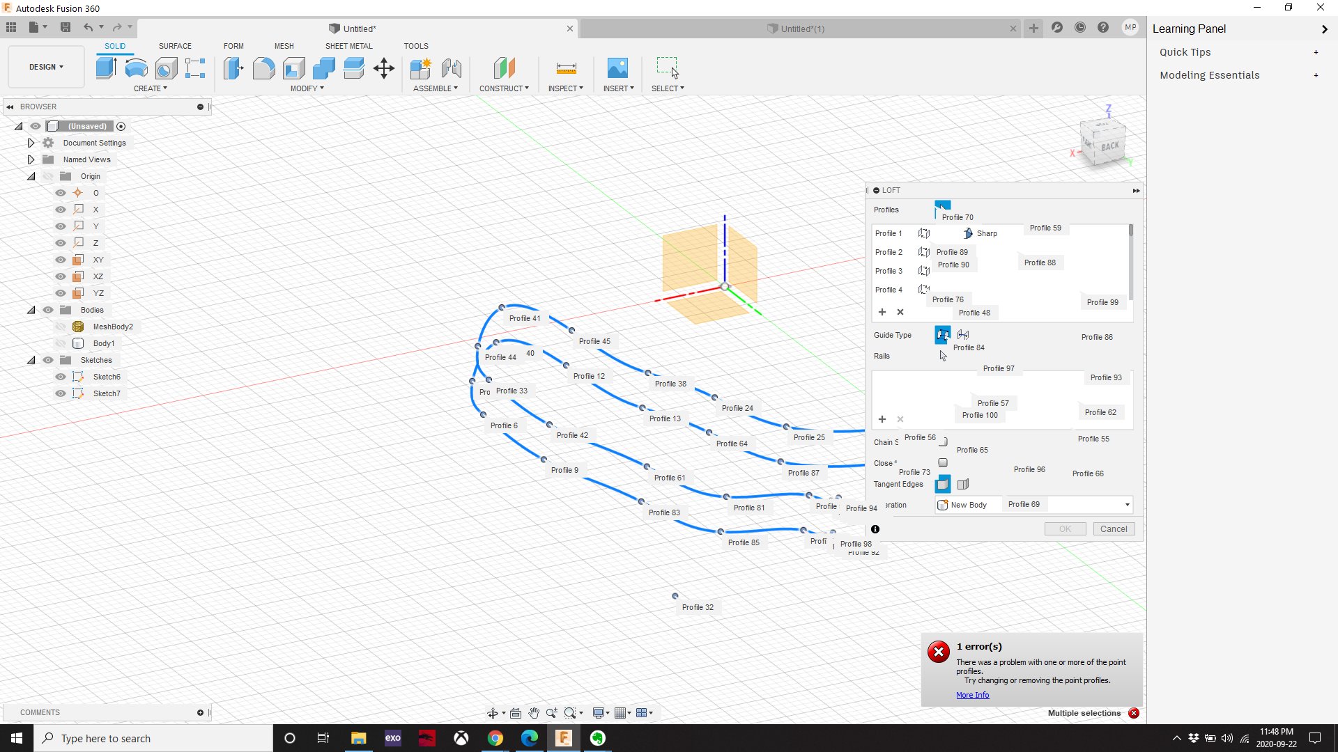The image size is (1338, 752).
Task: Click the Windows search input field
Action: coord(153,738)
